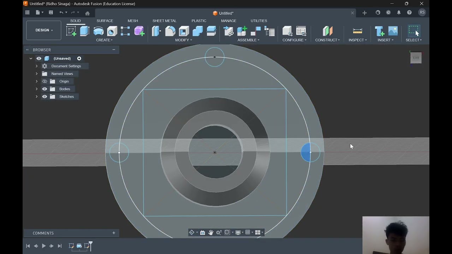452x254 pixels.
Task: Expand the Bodies node
Action: pos(36,89)
